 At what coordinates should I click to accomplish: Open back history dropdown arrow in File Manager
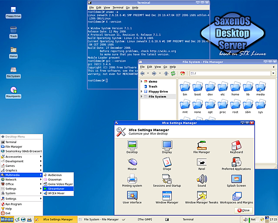point(148,73)
